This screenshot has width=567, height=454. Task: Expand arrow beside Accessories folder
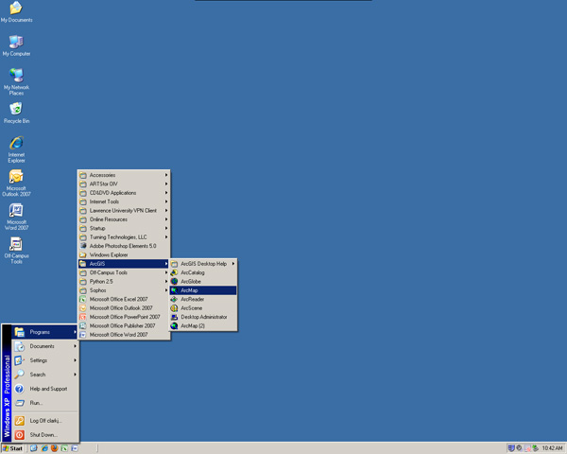166,175
